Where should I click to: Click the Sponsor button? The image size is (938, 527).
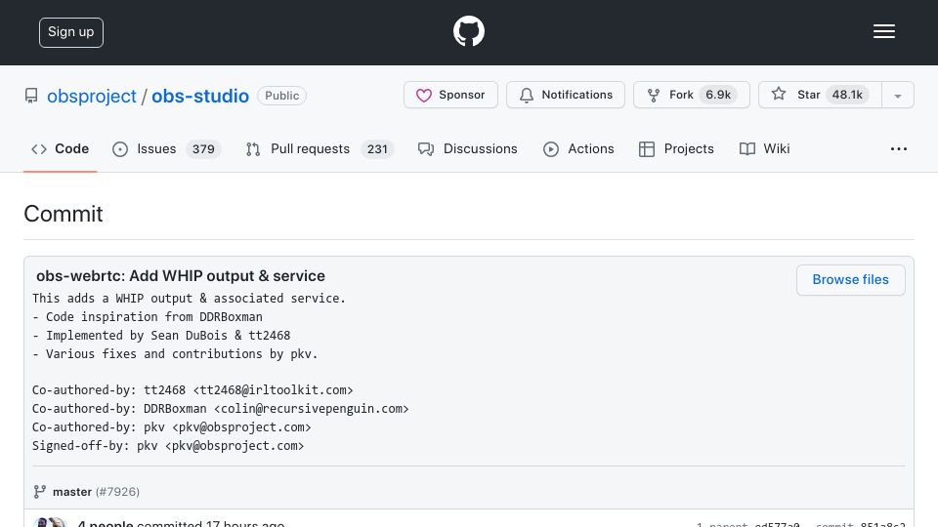[x=450, y=95]
